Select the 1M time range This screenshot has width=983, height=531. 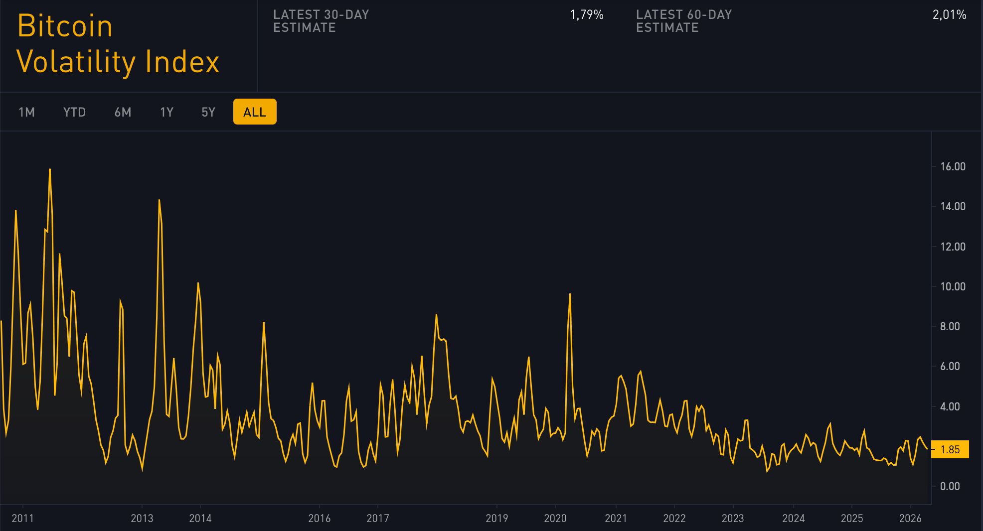click(x=26, y=112)
